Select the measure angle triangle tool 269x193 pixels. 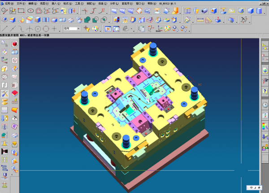coord(208,20)
